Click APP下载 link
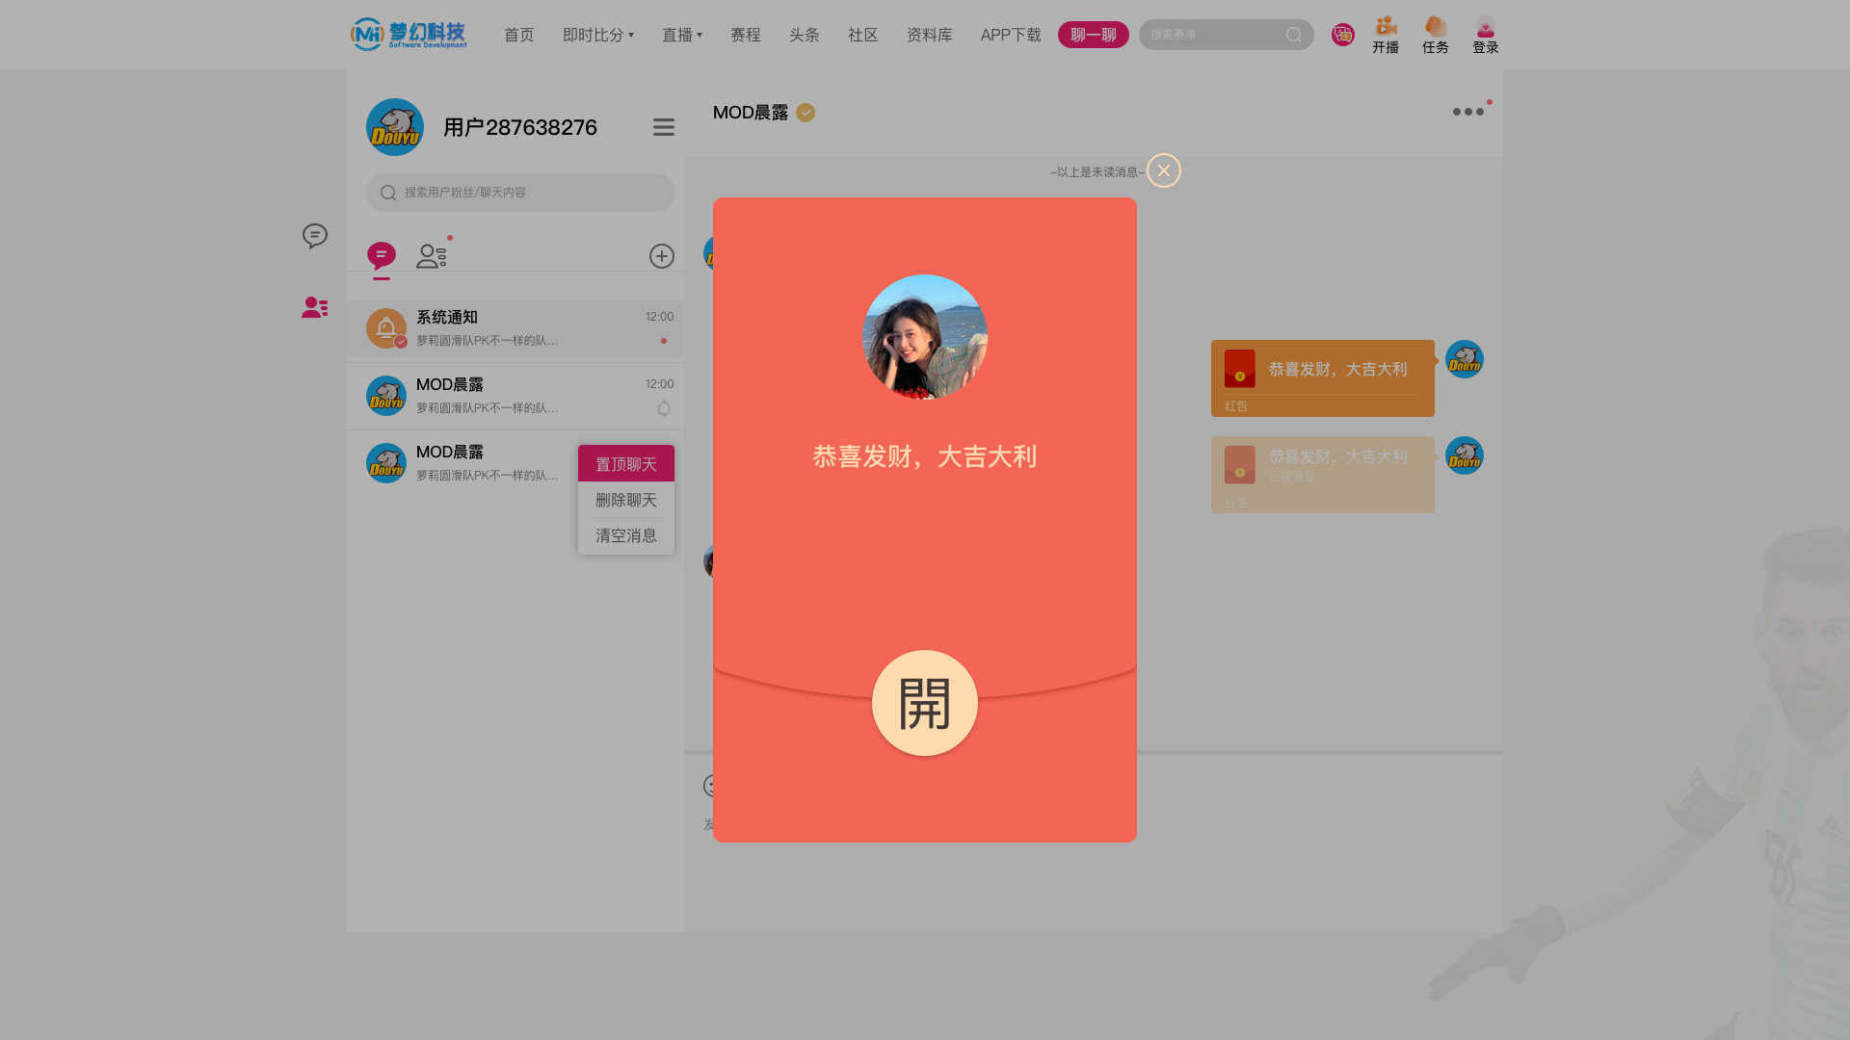The width and height of the screenshot is (1850, 1040). point(1011,35)
